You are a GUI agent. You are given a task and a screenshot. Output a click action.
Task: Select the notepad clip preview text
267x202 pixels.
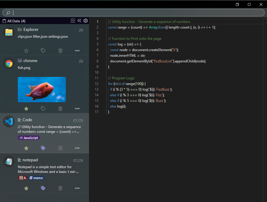[48, 169]
